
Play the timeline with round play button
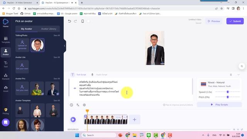[73, 119]
